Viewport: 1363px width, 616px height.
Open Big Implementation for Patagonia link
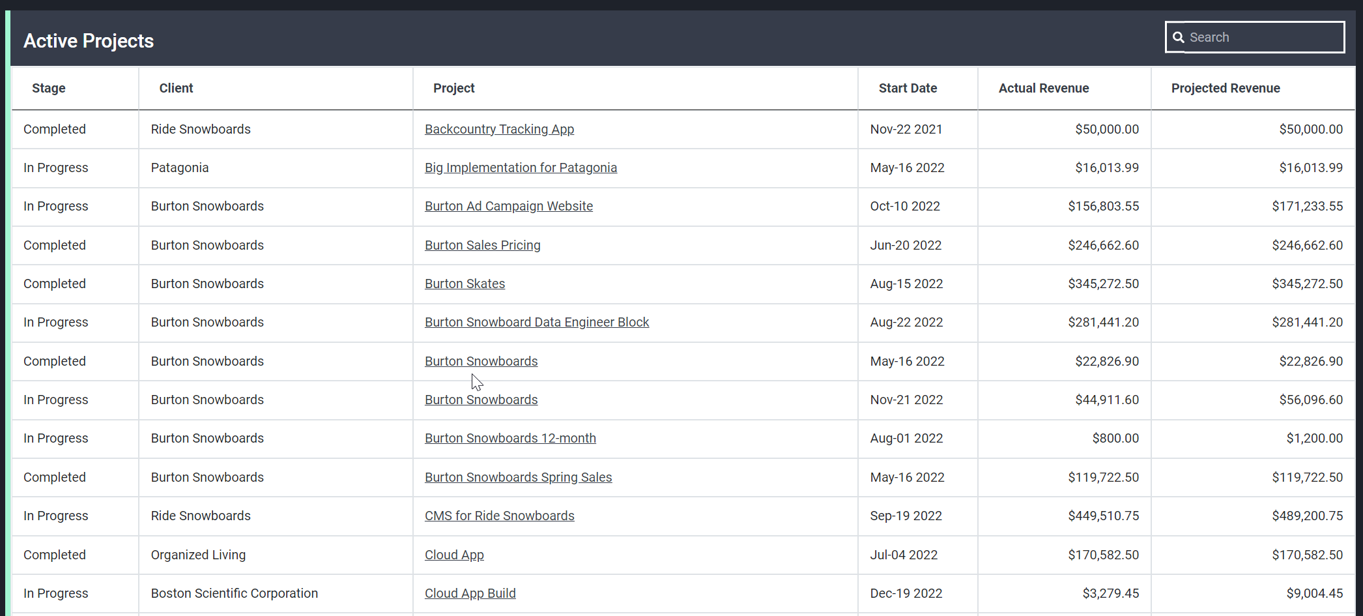[x=521, y=168]
